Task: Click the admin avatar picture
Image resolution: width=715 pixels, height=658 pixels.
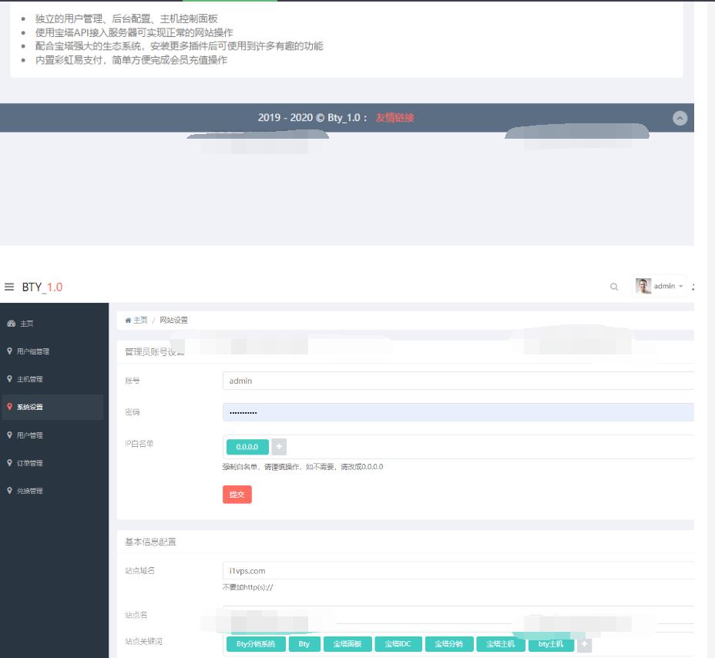Action: [645, 284]
